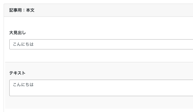Click blank middle area of 大見出し input
The width and height of the screenshot is (193, 112).
[111, 44]
